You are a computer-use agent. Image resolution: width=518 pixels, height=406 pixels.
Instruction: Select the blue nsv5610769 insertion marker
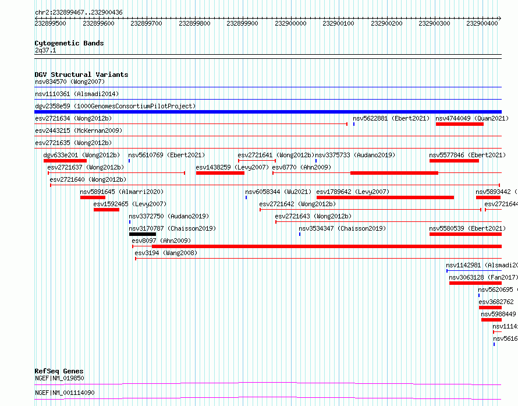point(129,161)
